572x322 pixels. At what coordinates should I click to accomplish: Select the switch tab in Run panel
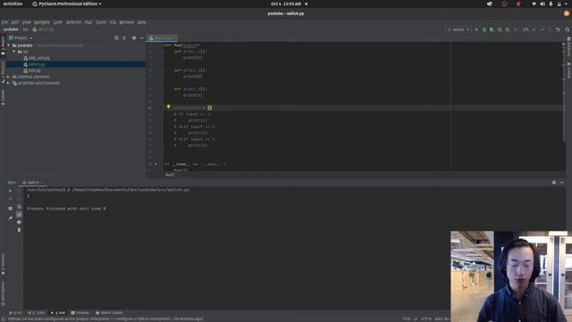tap(33, 182)
